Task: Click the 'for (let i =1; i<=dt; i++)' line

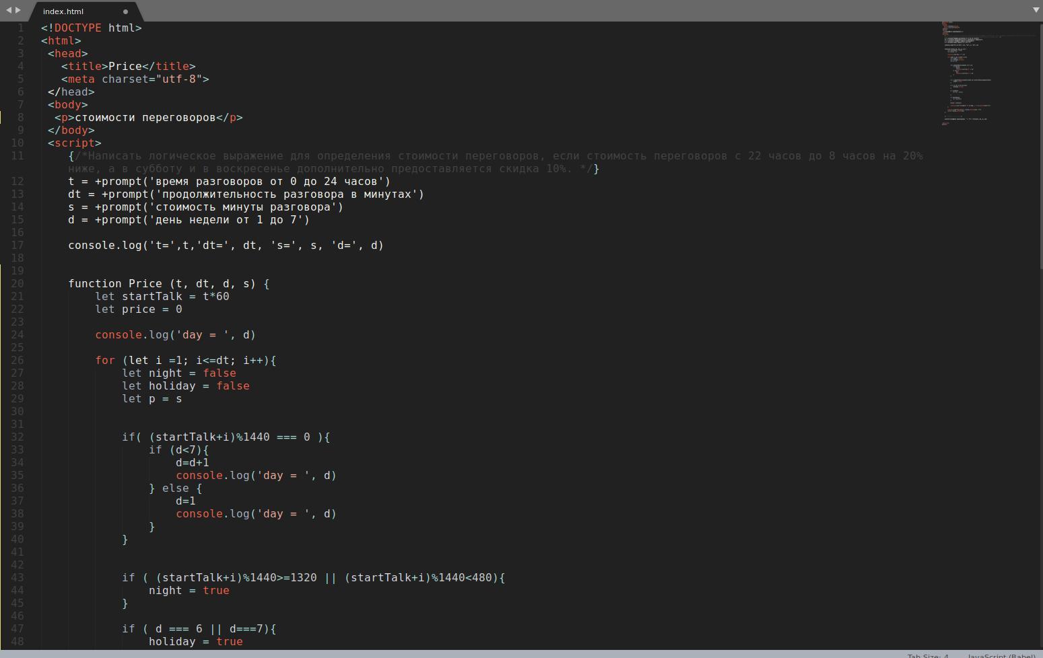Action: (185, 360)
